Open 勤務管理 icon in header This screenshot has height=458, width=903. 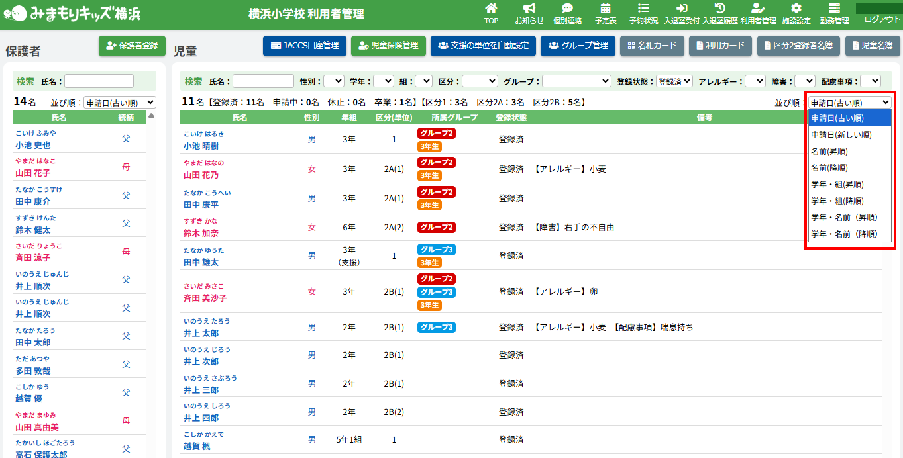(x=834, y=9)
